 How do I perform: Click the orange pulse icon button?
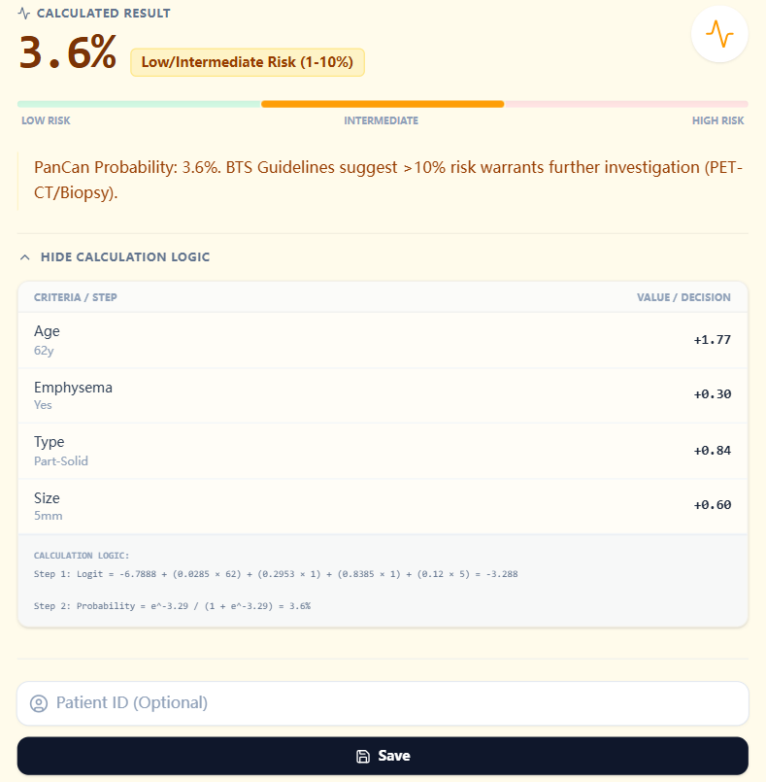click(x=719, y=35)
